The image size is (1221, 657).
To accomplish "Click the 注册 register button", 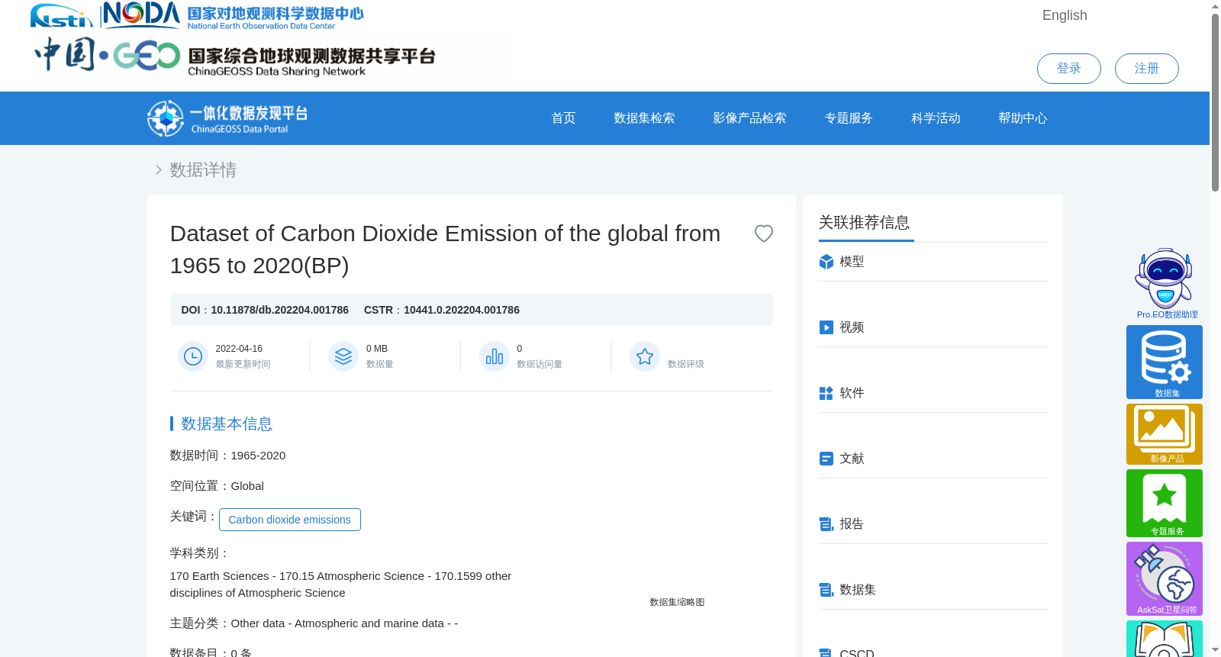I will (1147, 69).
